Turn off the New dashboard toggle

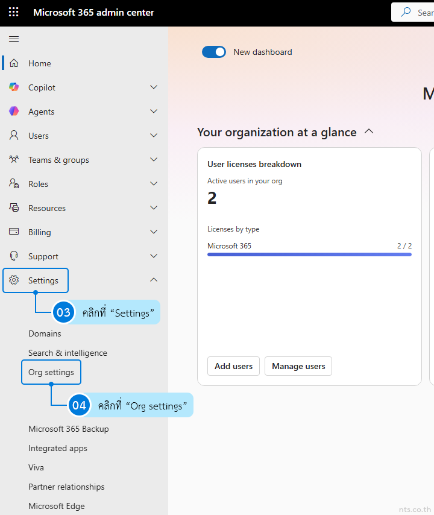pyautogui.click(x=214, y=52)
